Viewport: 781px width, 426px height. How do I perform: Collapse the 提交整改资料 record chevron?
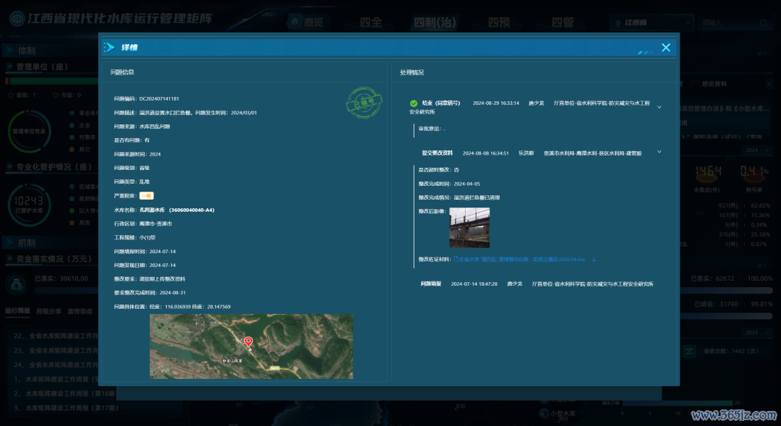pos(659,152)
